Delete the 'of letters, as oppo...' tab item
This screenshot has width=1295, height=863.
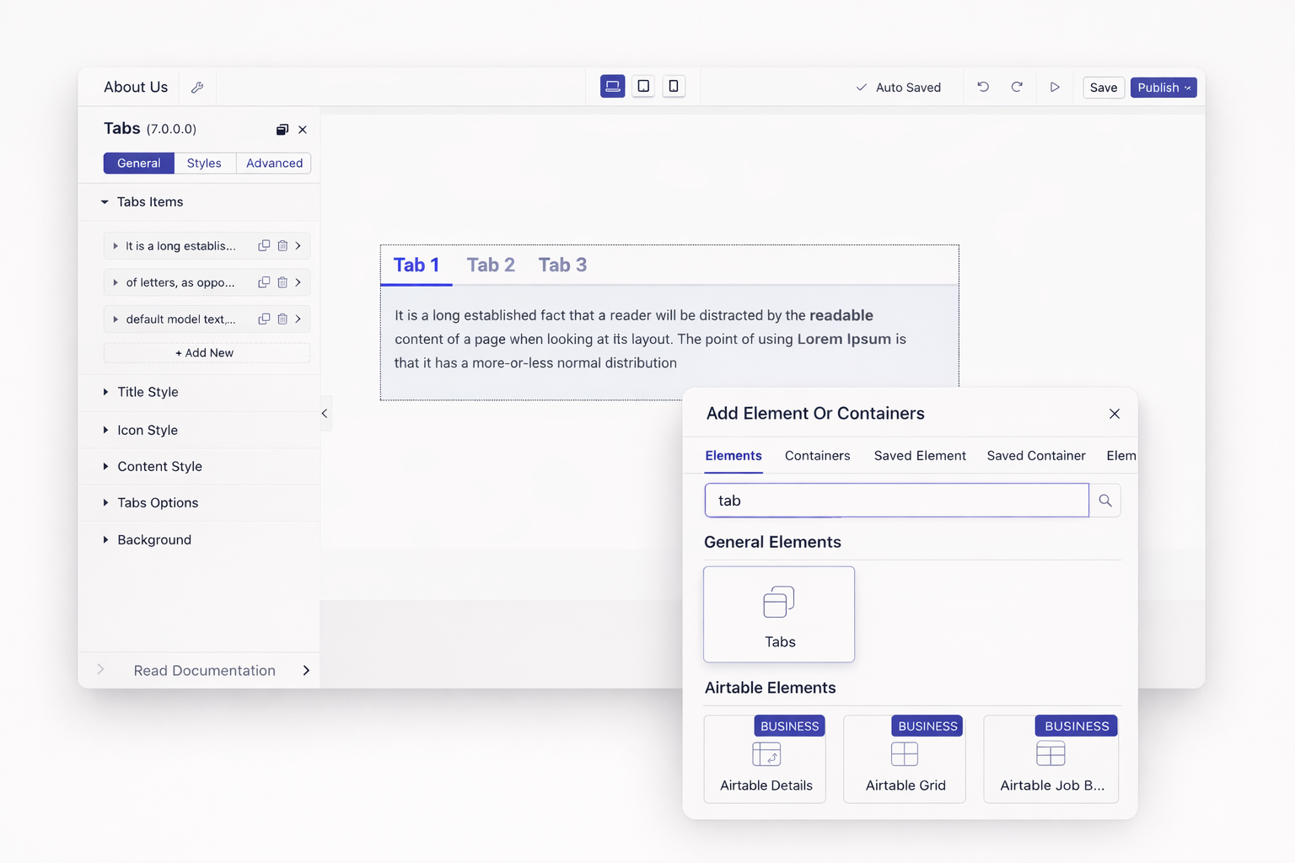click(x=282, y=282)
